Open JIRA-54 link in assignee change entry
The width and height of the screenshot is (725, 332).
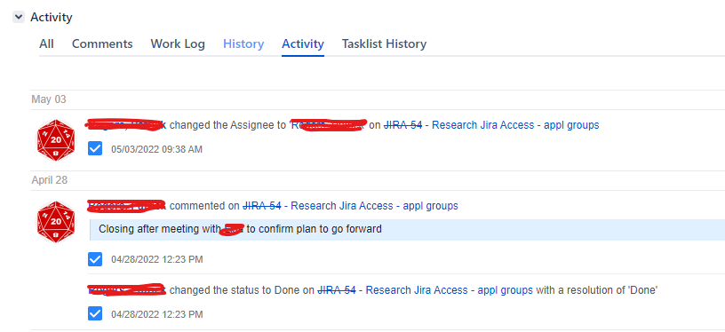point(403,124)
